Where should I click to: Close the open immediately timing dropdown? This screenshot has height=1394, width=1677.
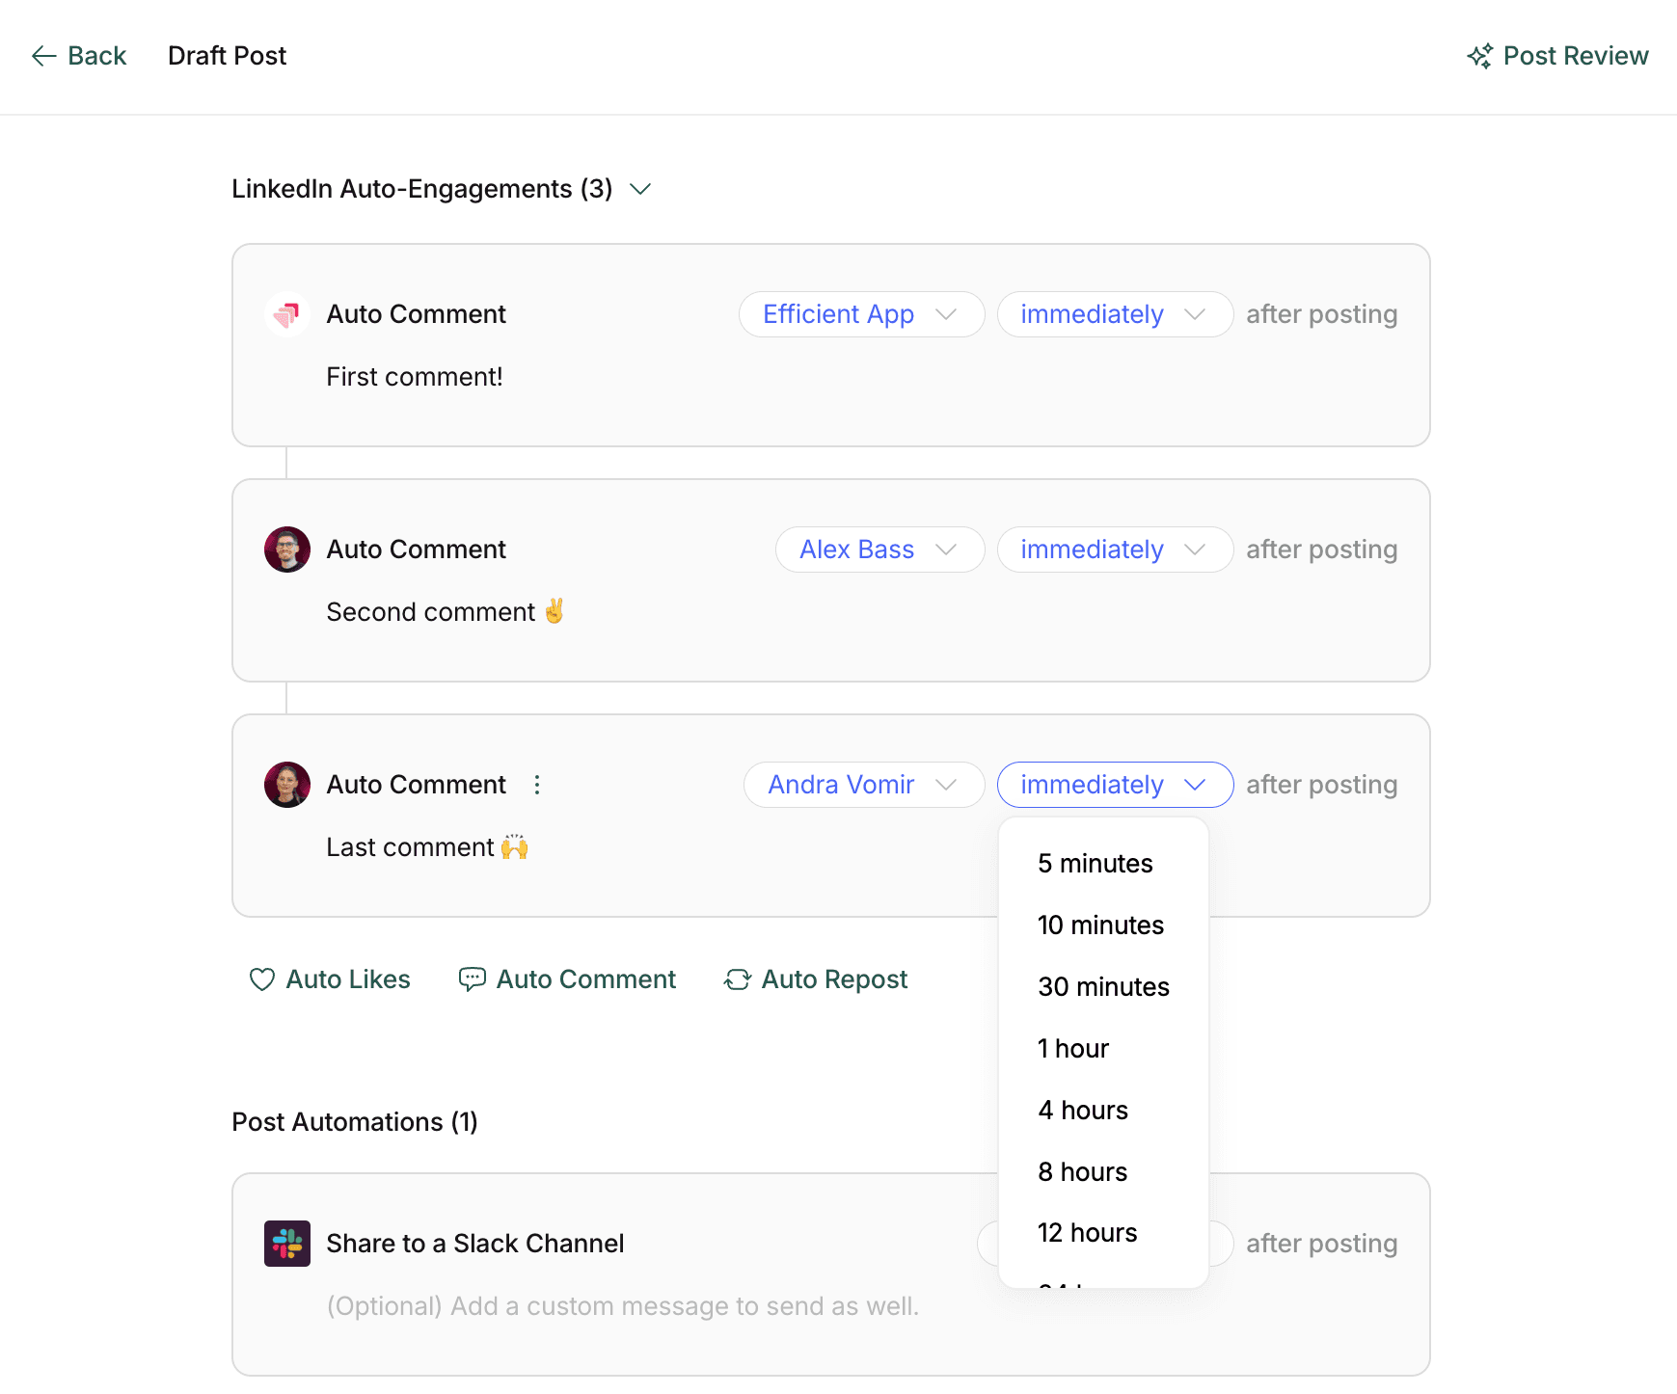[x=1115, y=785]
